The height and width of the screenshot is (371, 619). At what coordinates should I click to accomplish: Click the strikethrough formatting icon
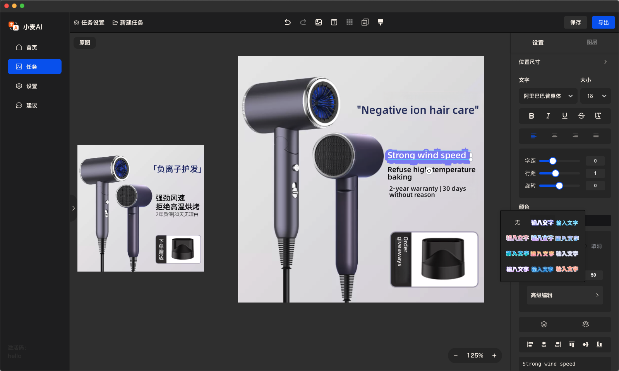581,116
